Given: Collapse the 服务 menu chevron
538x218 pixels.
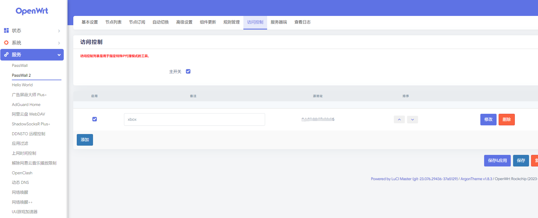Looking at the screenshot, I should click(x=59, y=55).
